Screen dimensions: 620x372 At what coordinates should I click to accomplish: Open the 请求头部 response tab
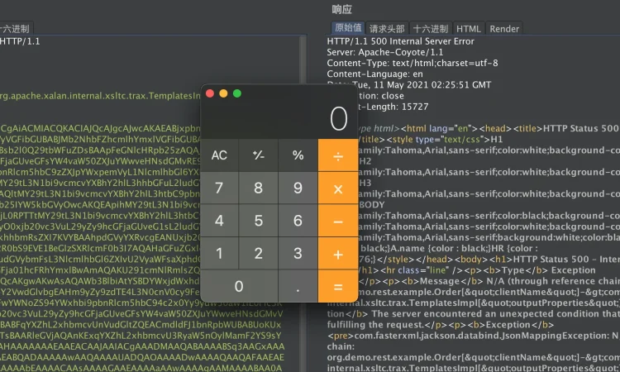tap(387, 28)
